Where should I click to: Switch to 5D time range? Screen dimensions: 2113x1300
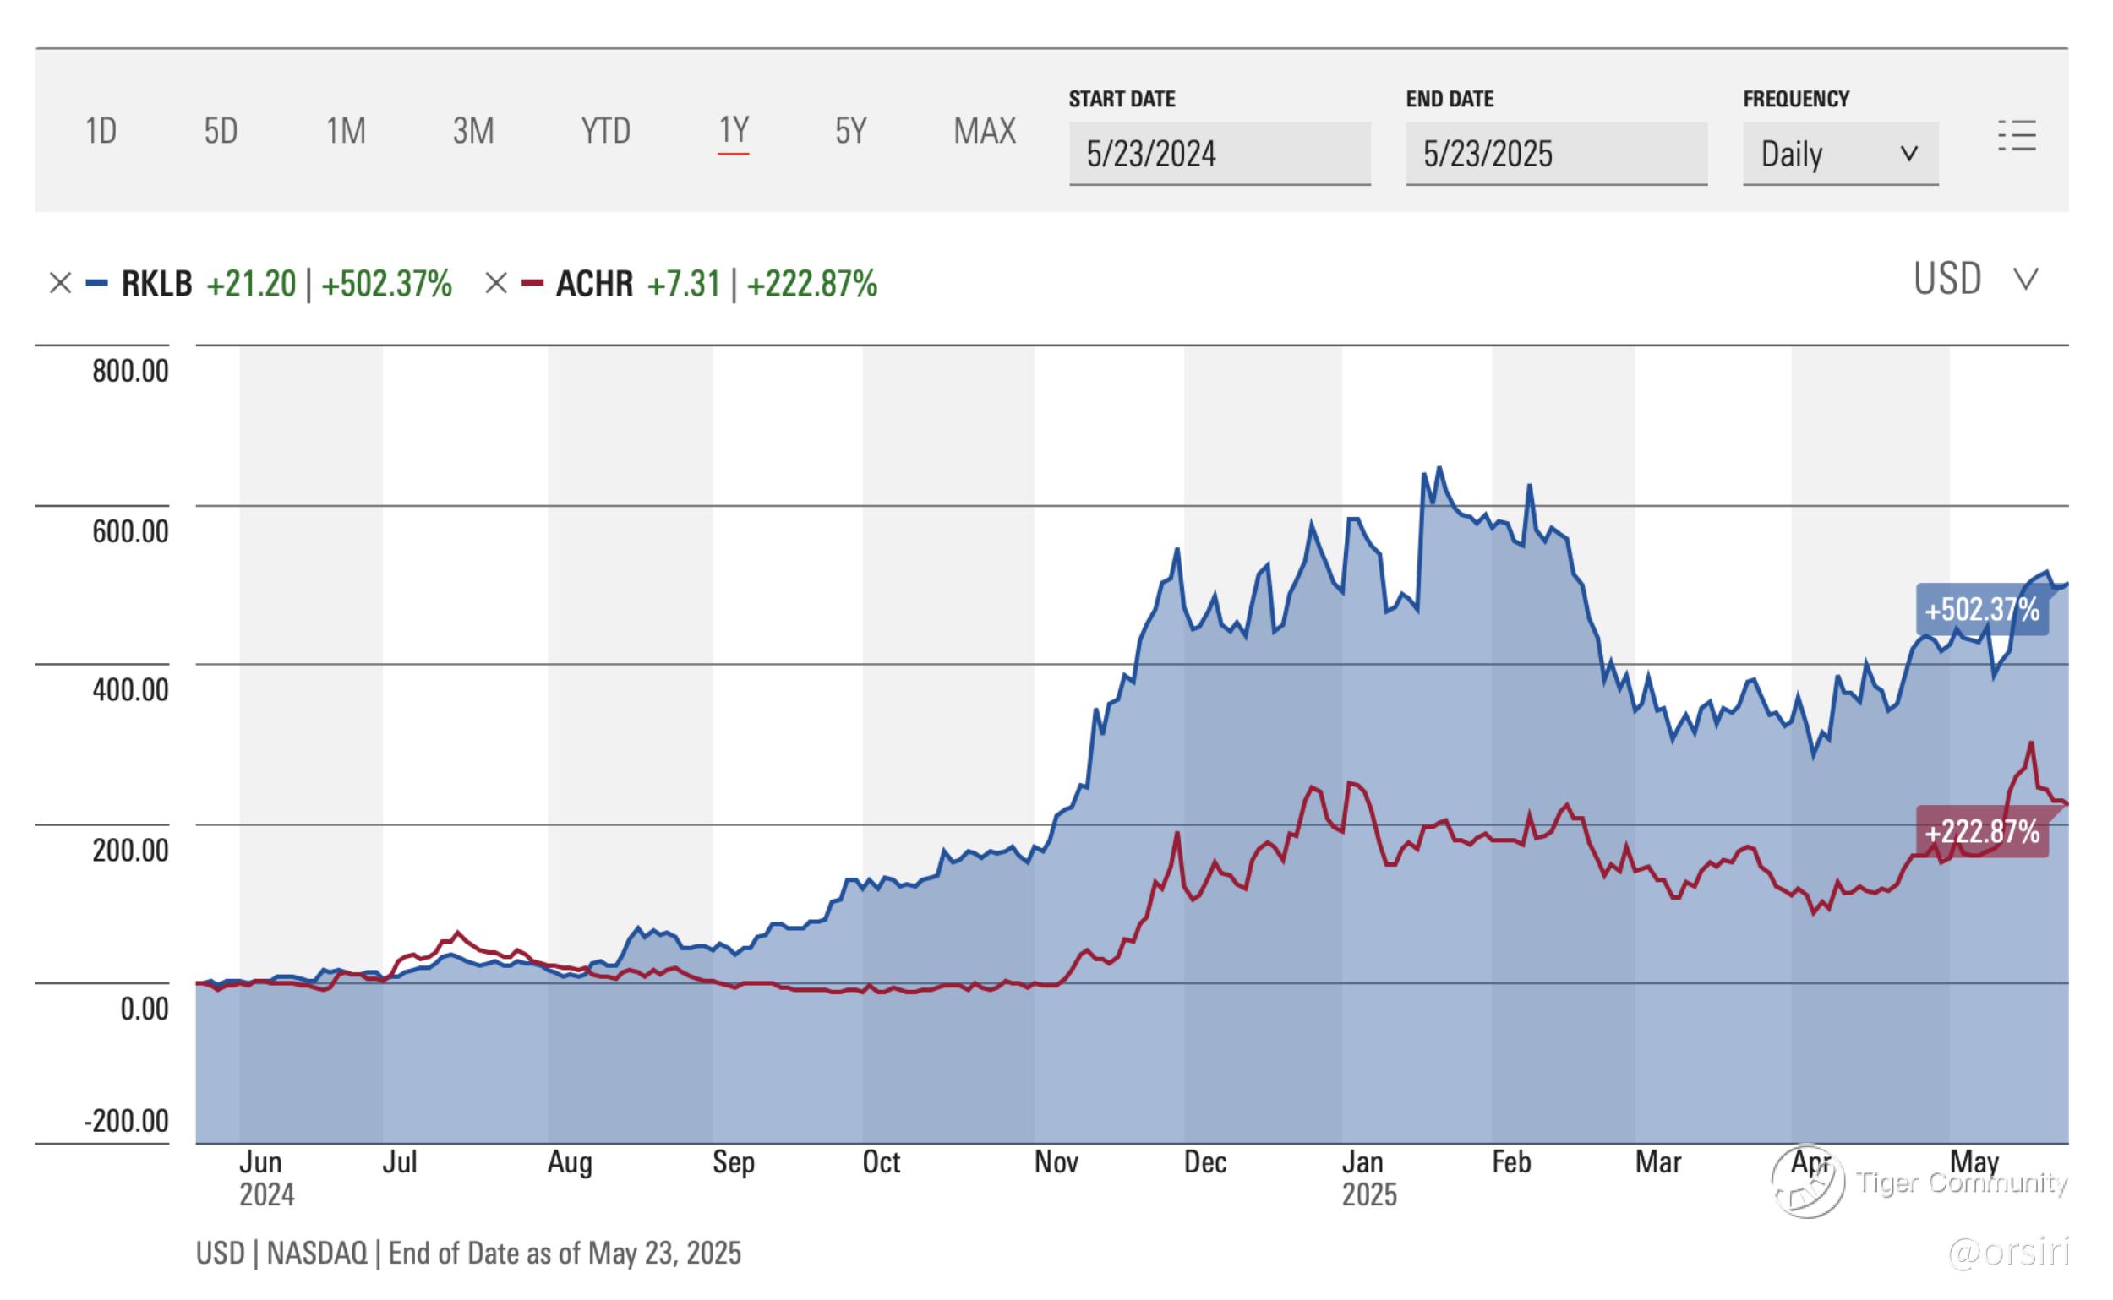[x=221, y=132]
